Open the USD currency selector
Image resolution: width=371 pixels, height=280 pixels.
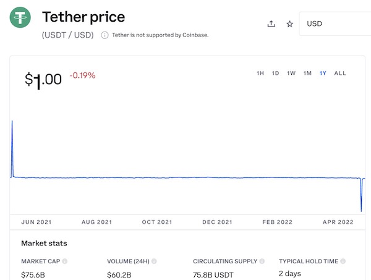tap(334, 24)
